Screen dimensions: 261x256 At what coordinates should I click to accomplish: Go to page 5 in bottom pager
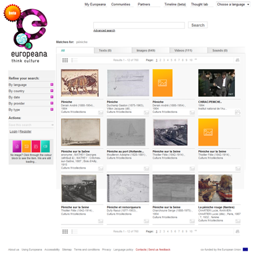(x=172, y=231)
